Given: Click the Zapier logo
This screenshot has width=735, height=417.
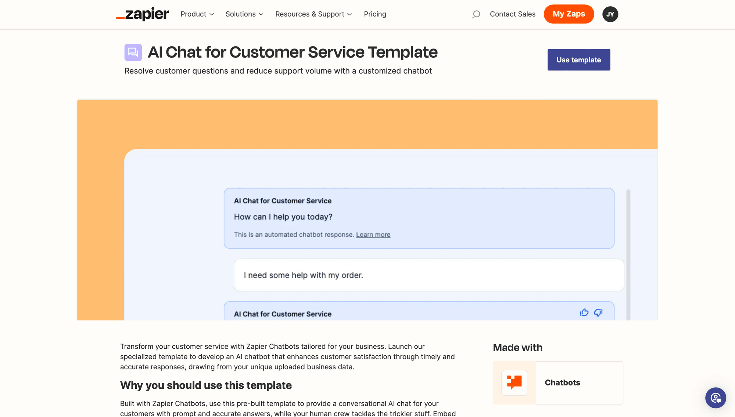Looking at the screenshot, I should 143,14.
